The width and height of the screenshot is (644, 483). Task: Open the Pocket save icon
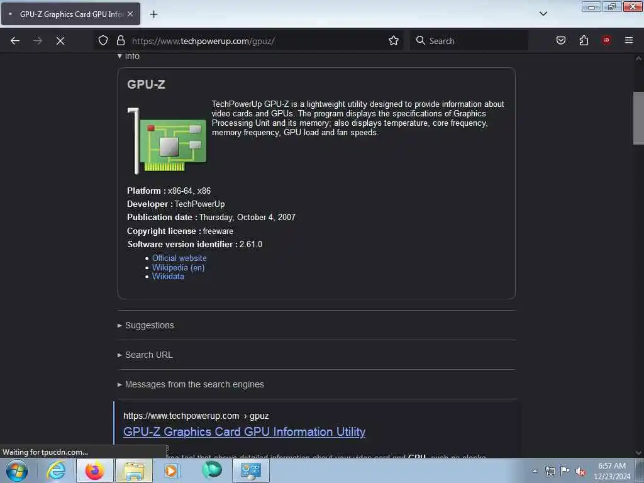tap(560, 40)
